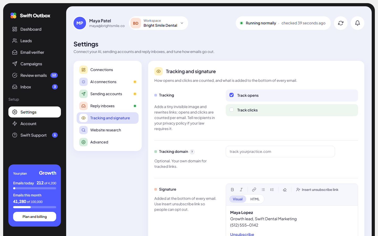Image resolution: width=378 pixels, height=236 pixels.
Task: Open Connections settings section
Action: pos(108,70)
